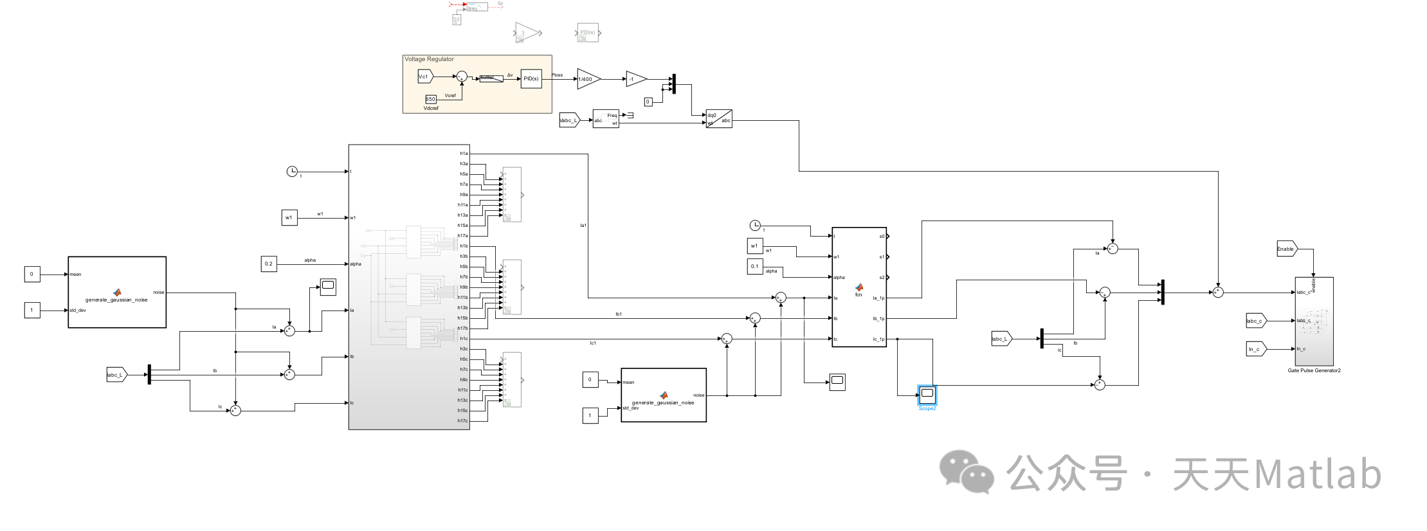Click the Voltage Regulator area title
Image resolution: width=1427 pixels, height=531 pixels.
[429, 59]
